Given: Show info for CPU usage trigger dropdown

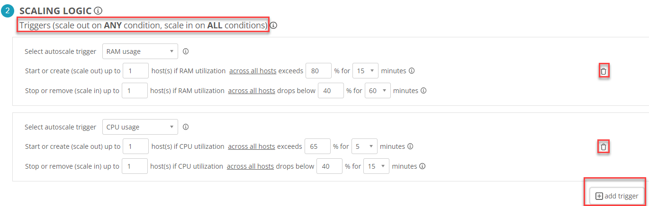Looking at the screenshot, I should tap(186, 127).
